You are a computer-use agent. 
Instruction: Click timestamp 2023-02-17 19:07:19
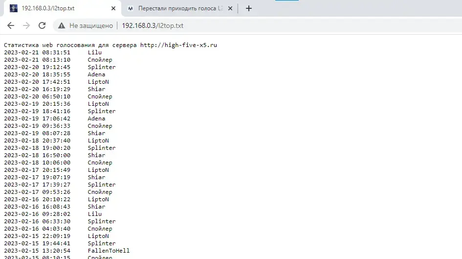(37, 177)
